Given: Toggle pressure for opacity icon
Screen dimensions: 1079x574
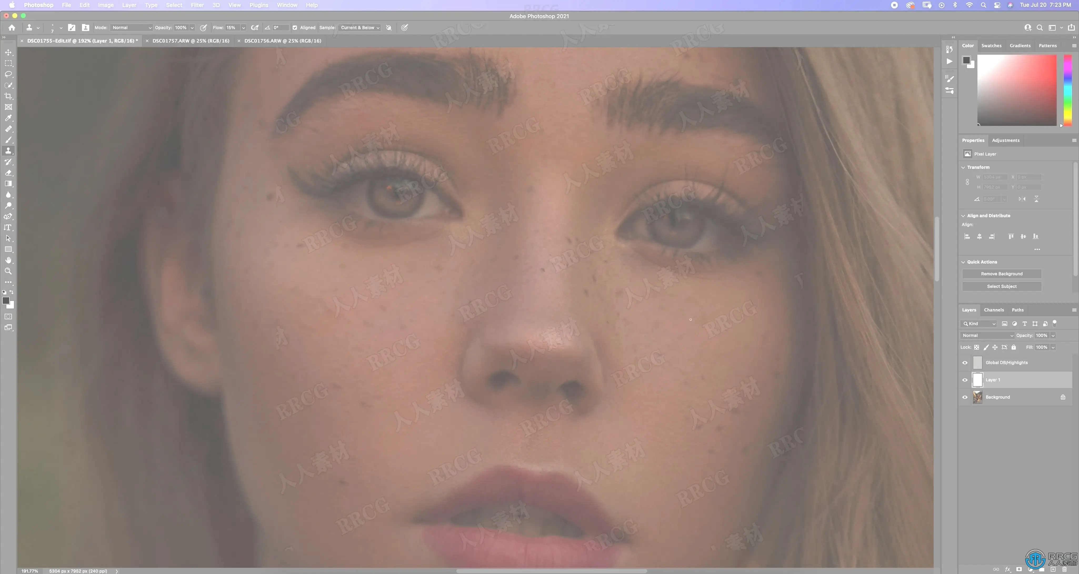Looking at the screenshot, I should [203, 28].
